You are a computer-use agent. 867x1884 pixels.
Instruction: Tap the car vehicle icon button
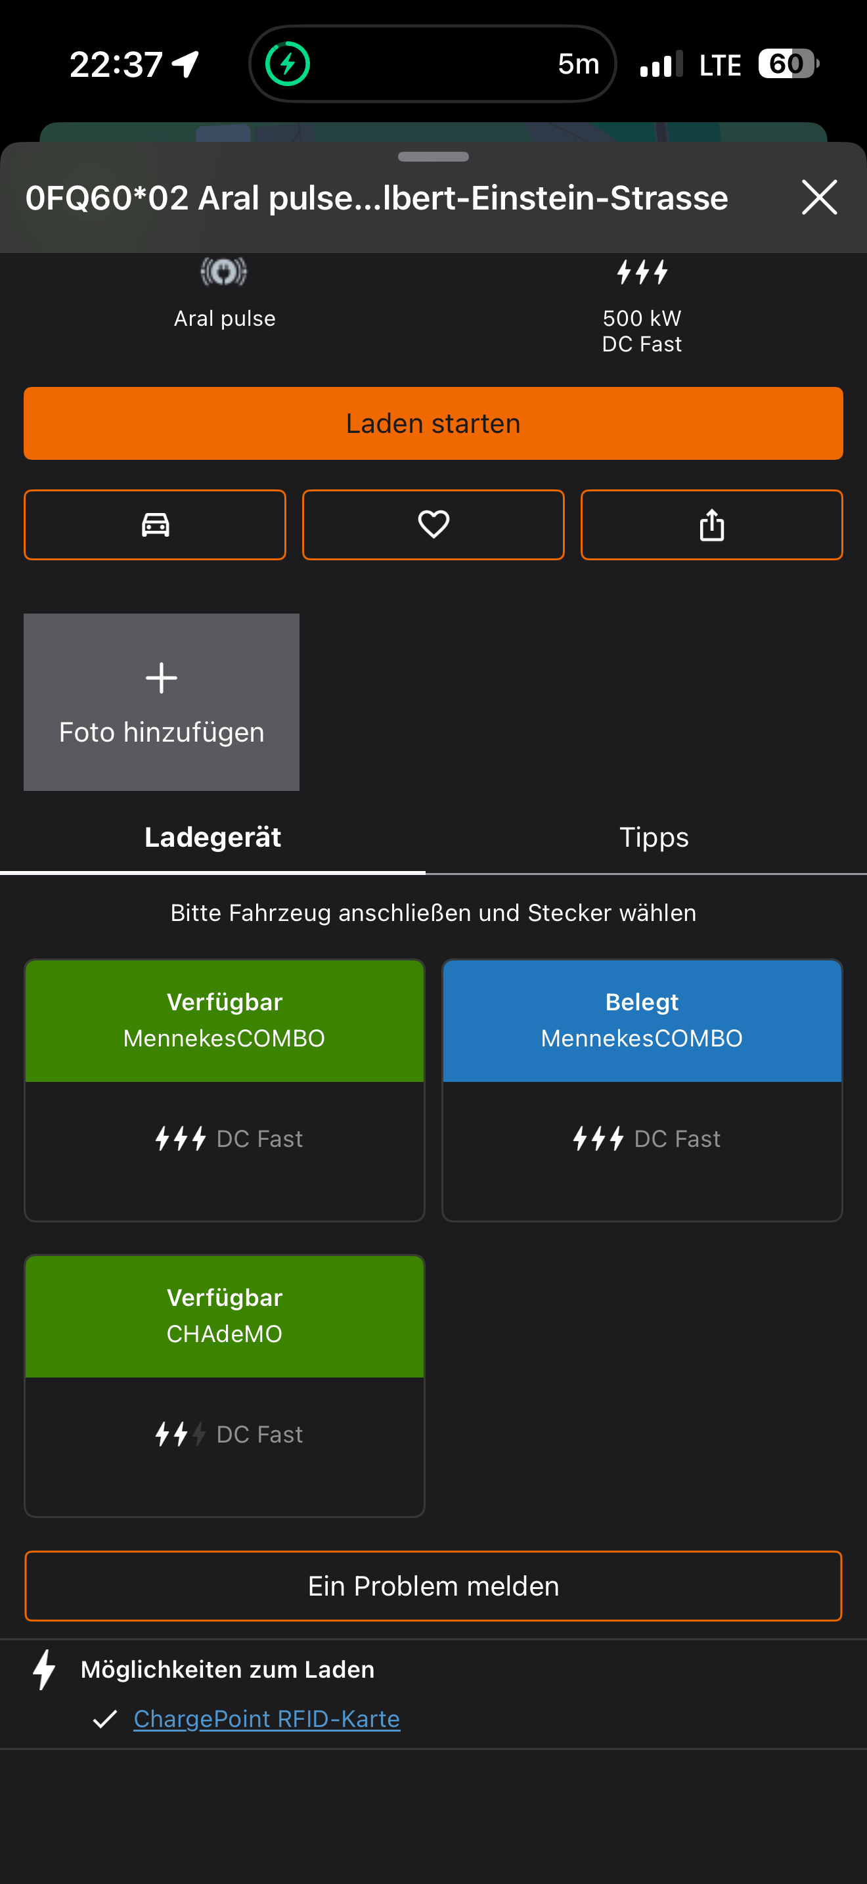155,524
